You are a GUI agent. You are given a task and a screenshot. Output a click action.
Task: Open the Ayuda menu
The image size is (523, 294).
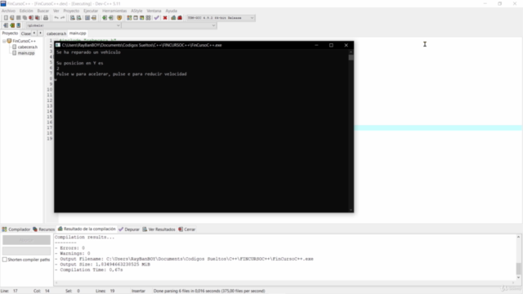click(x=171, y=11)
